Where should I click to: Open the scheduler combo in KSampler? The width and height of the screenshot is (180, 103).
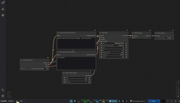[114, 55]
